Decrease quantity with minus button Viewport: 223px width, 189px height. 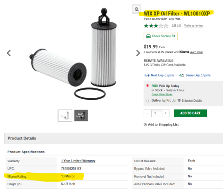tap(147, 113)
